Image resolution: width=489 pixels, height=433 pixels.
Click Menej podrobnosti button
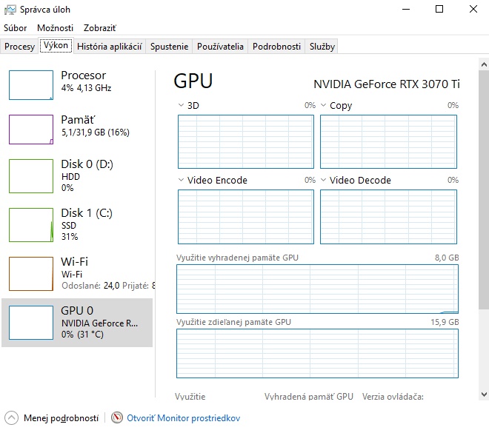tap(61, 417)
